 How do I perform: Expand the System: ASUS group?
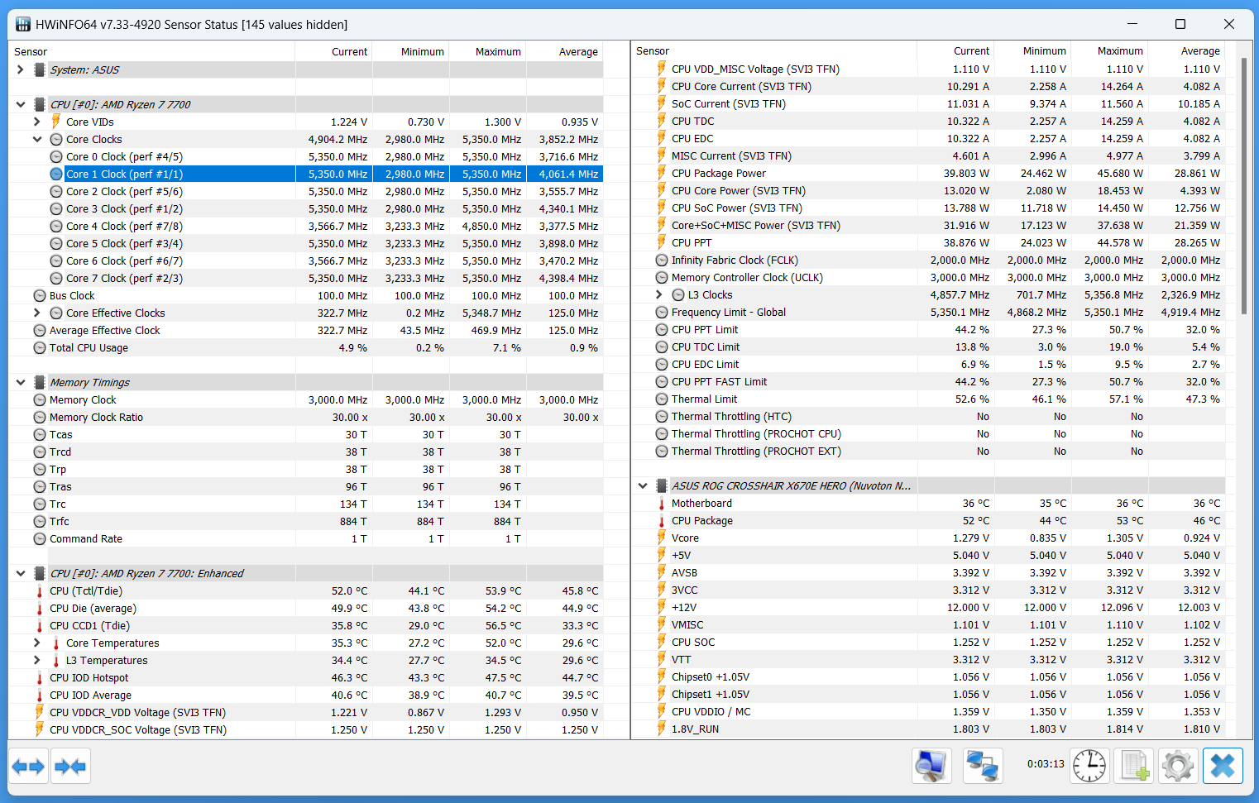click(x=21, y=69)
